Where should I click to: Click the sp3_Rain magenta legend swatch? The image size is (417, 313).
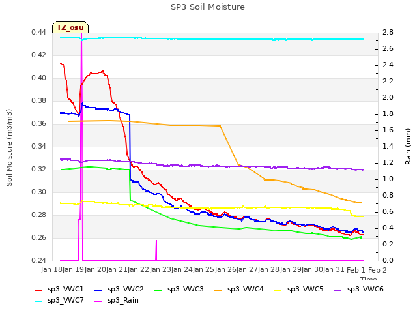click(x=98, y=301)
